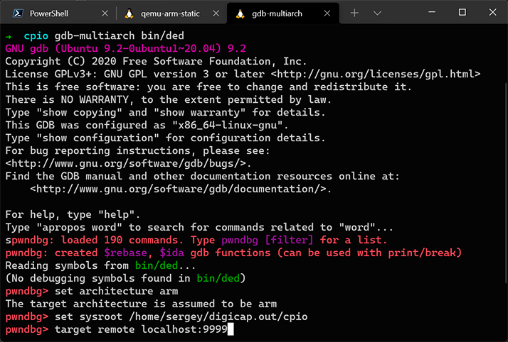Maximize the terminal window
Image resolution: width=508 pixels, height=342 pixels.
[x=462, y=13]
